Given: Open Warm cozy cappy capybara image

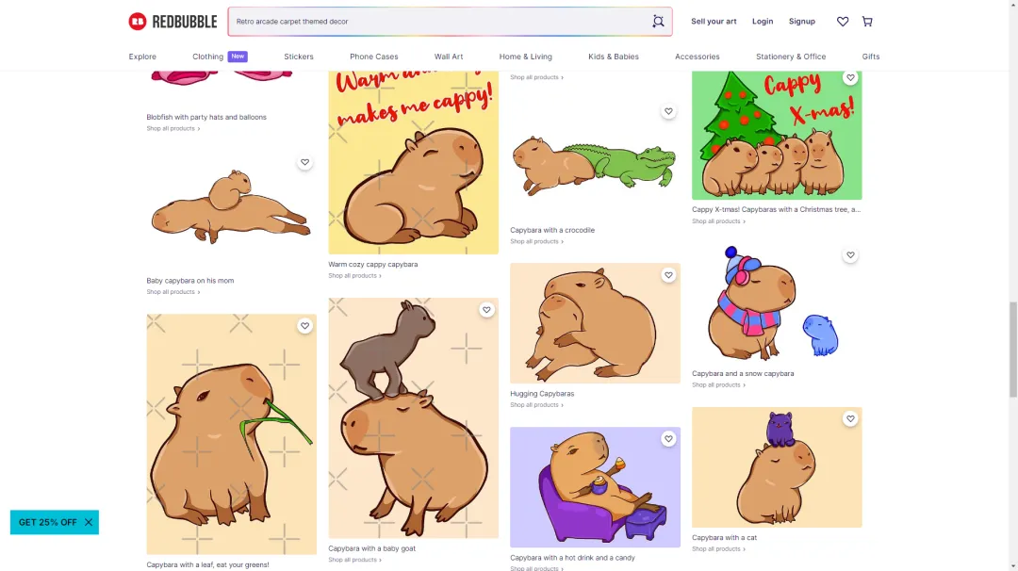Looking at the screenshot, I should (414, 162).
